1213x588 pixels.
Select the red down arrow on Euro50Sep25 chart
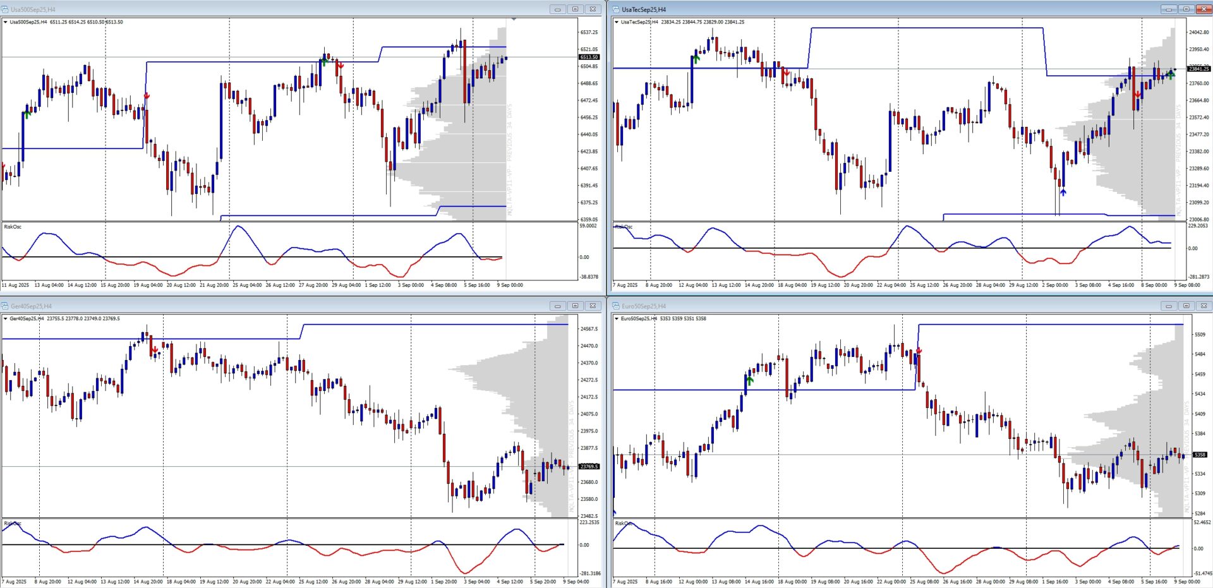pos(919,351)
